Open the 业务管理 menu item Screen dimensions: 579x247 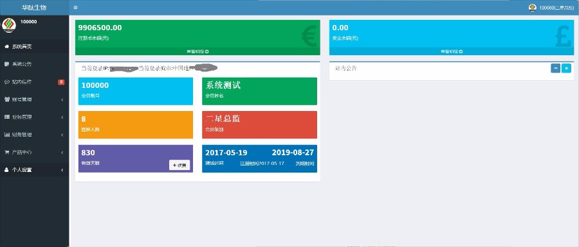tap(34, 117)
